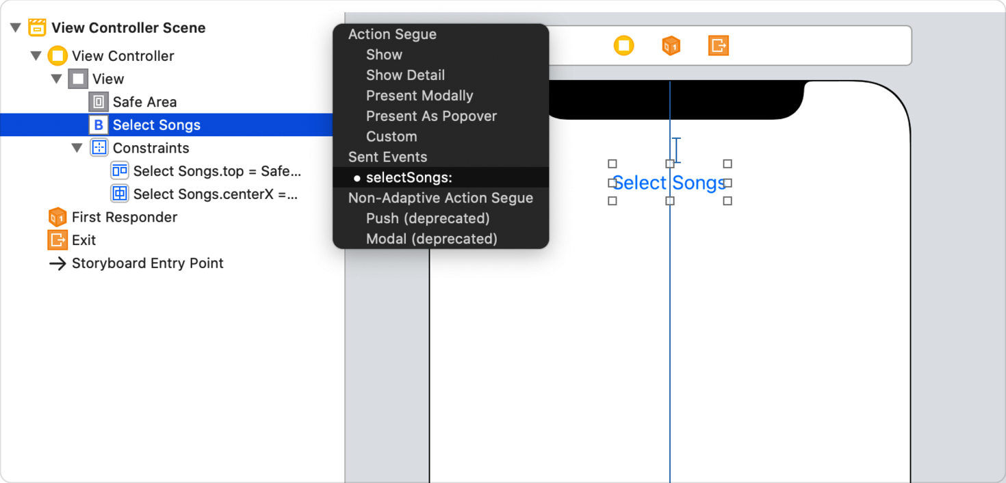Image resolution: width=1006 pixels, height=483 pixels.
Task: Choose Show from the Action Segue menu
Action: coord(384,54)
